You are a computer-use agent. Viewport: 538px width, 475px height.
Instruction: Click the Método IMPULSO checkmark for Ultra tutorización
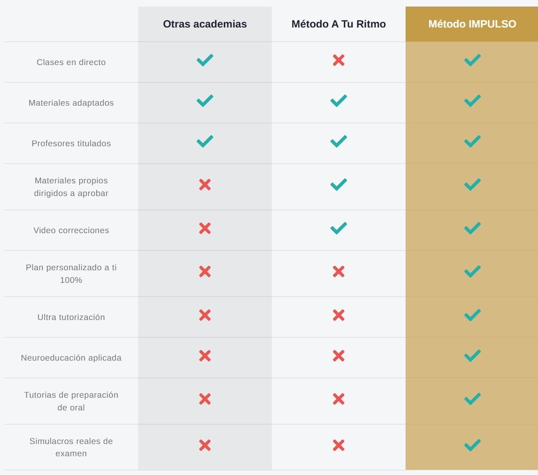[472, 315]
